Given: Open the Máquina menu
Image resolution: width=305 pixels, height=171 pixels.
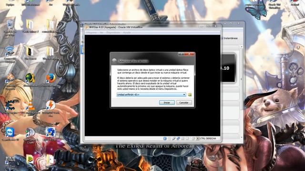Looking at the screenshot, I should coord(91,33).
